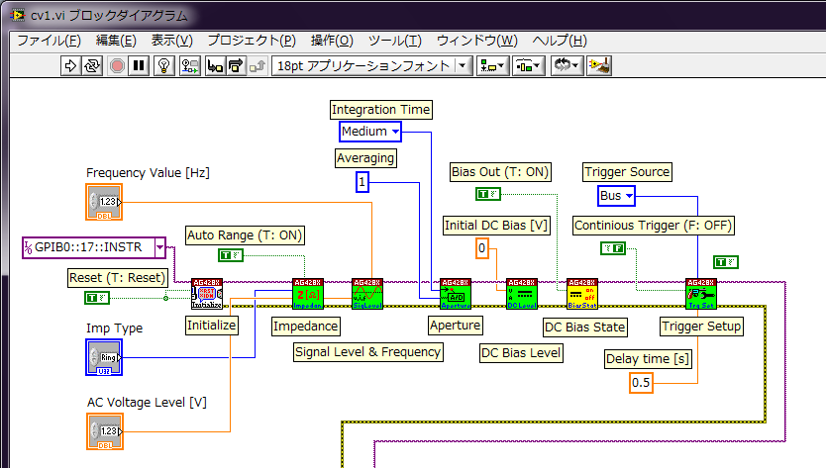Open the ヘルプ(H) menu
The image size is (826, 468).
click(559, 41)
